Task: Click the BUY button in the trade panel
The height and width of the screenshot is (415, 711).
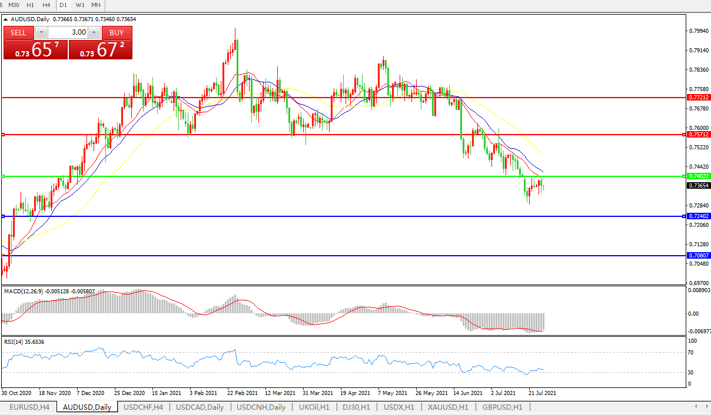Action: (x=117, y=33)
